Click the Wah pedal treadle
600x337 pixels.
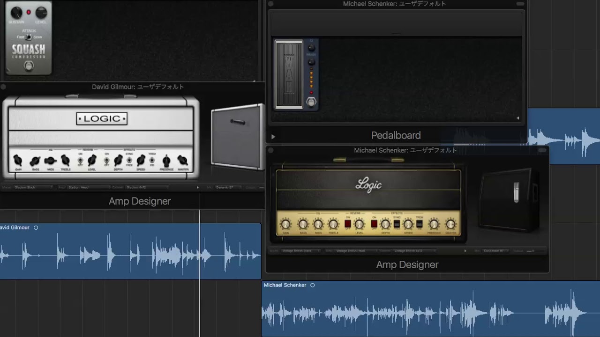[x=289, y=74]
